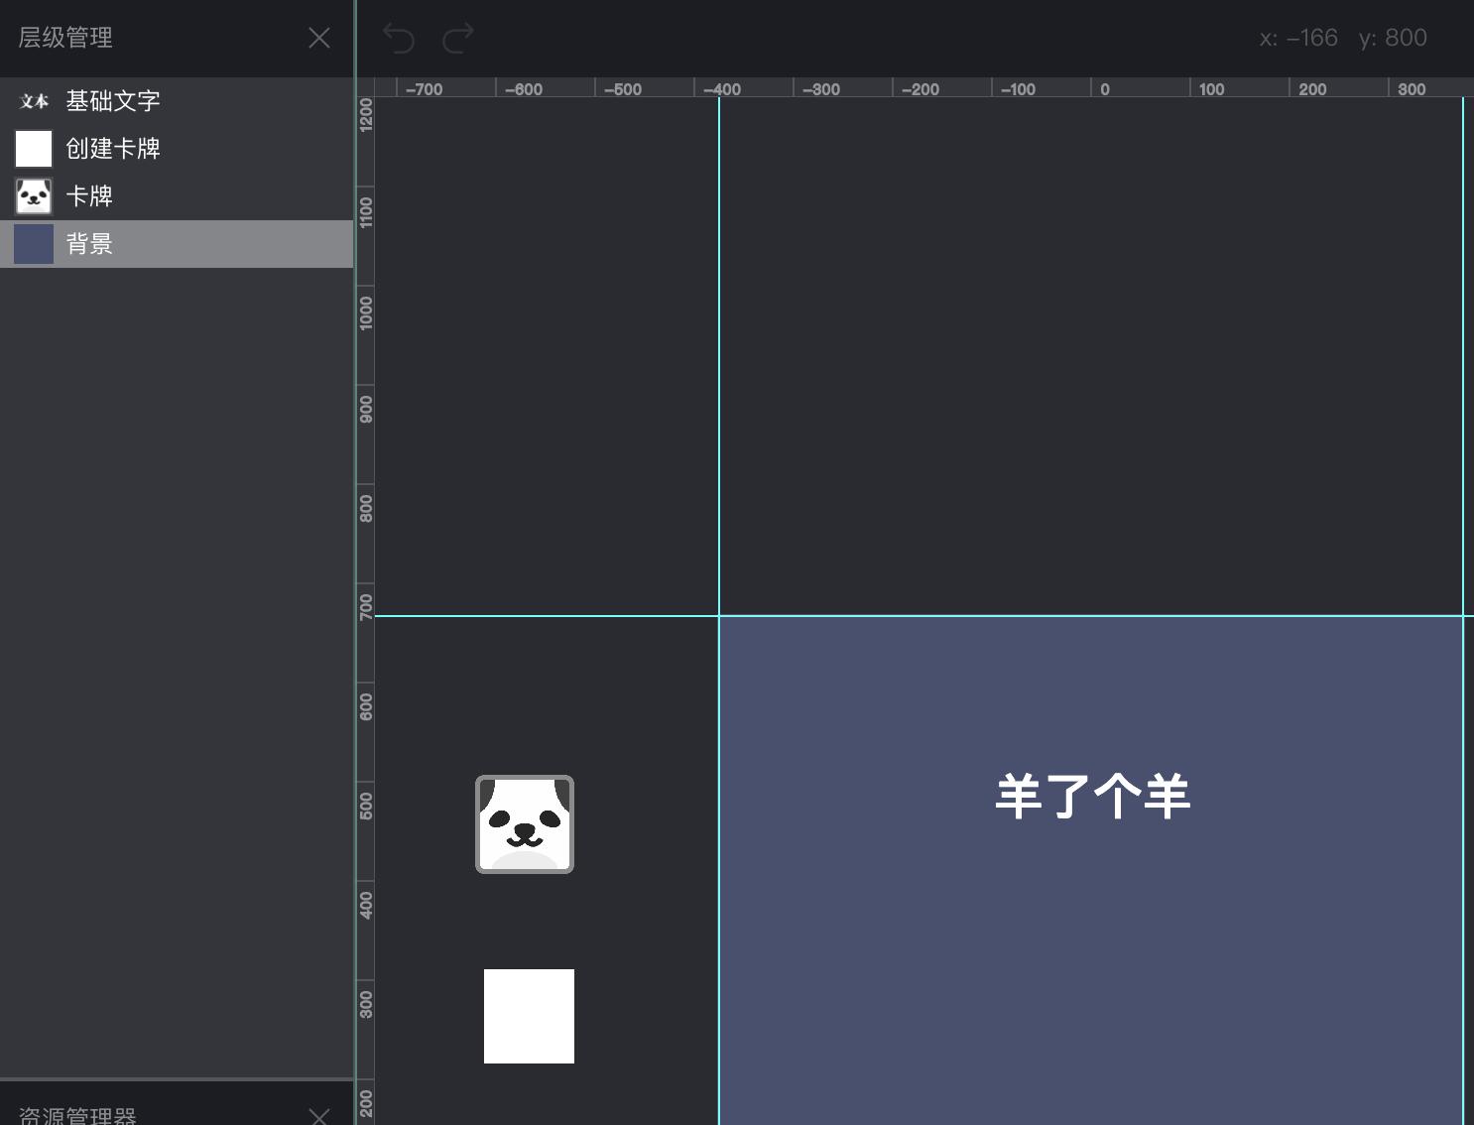
Task: Select the 基础文字 layer row
Action: pyautogui.click(x=177, y=101)
